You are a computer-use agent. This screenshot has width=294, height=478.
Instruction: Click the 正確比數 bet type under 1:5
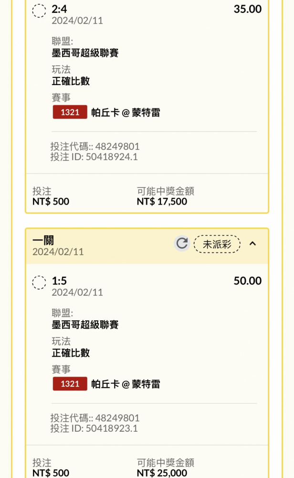point(71,353)
